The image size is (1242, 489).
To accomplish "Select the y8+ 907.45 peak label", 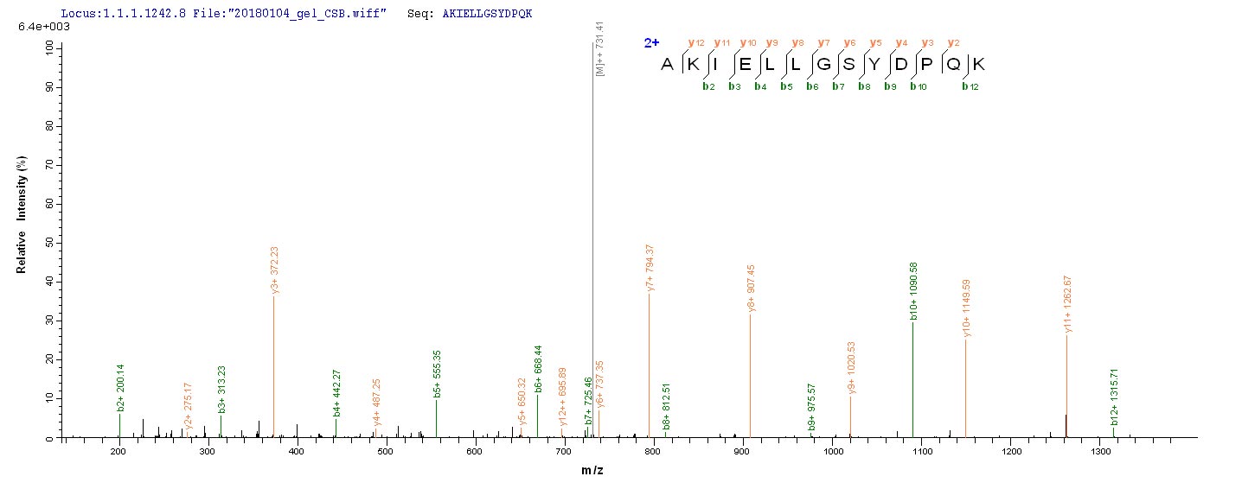I will (x=752, y=288).
